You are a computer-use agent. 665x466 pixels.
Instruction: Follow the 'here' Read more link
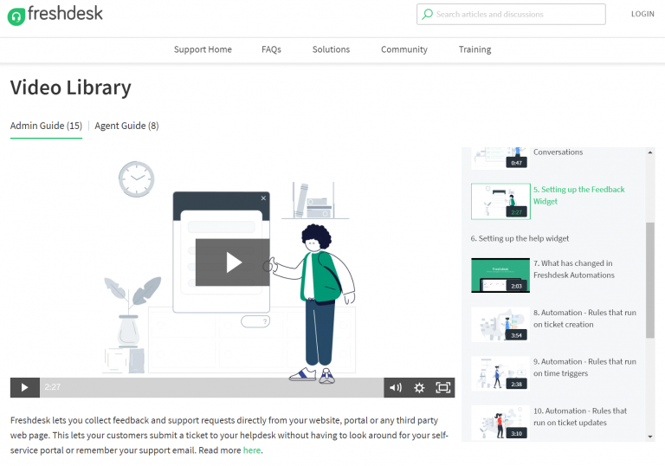tap(251, 450)
